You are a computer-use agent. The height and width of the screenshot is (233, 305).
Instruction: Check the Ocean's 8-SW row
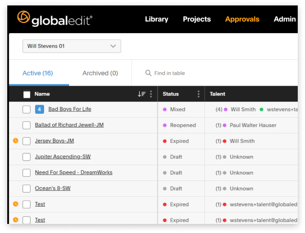tap(26, 189)
